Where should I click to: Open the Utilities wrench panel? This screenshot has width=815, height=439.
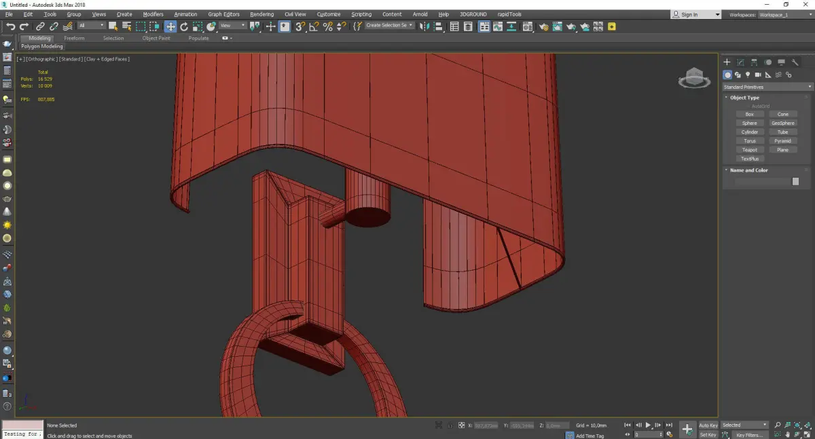(x=795, y=62)
